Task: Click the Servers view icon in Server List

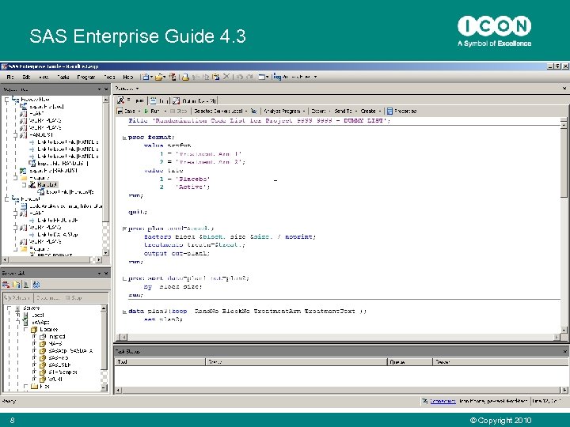Action: coord(26,285)
